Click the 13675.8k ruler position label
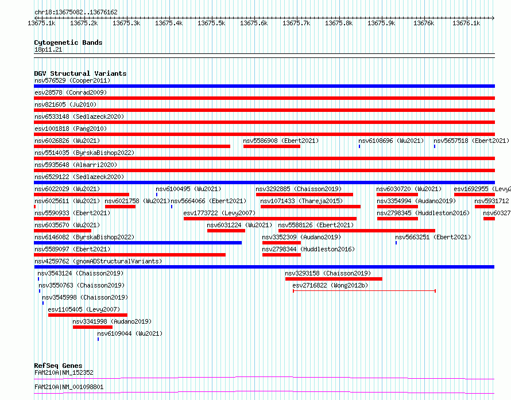 339,23
